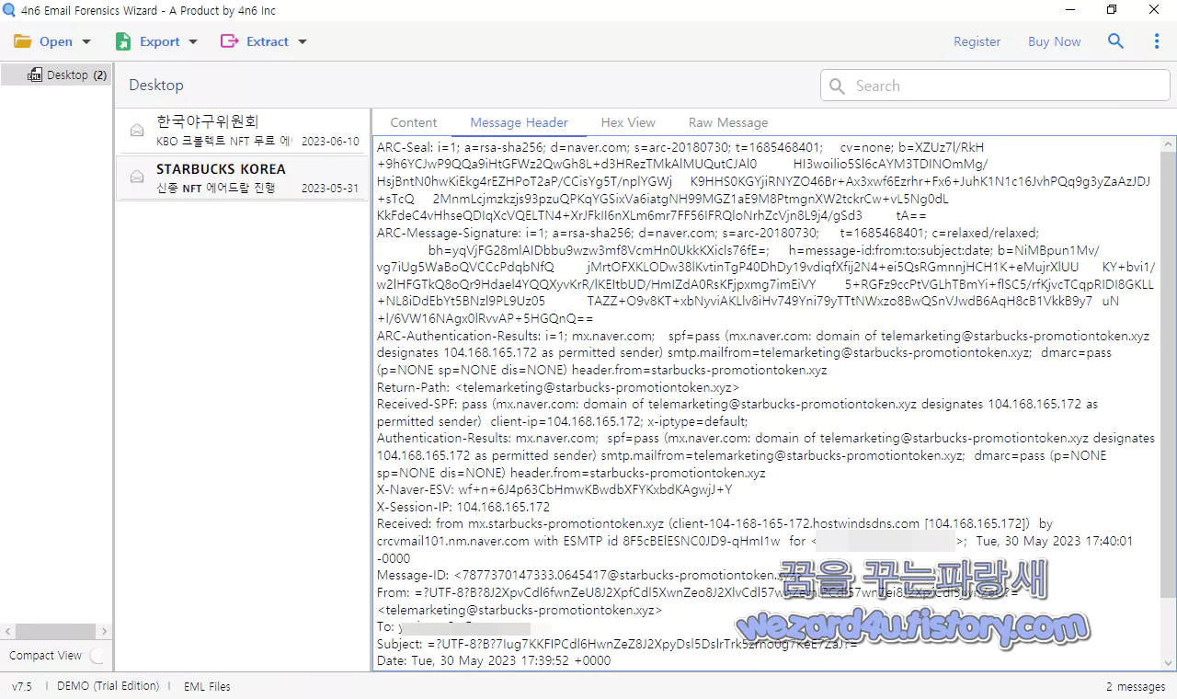Click the 'KBO 크볼렉트 NFT' subject preview
1177x699 pixels.
tap(224, 142)
